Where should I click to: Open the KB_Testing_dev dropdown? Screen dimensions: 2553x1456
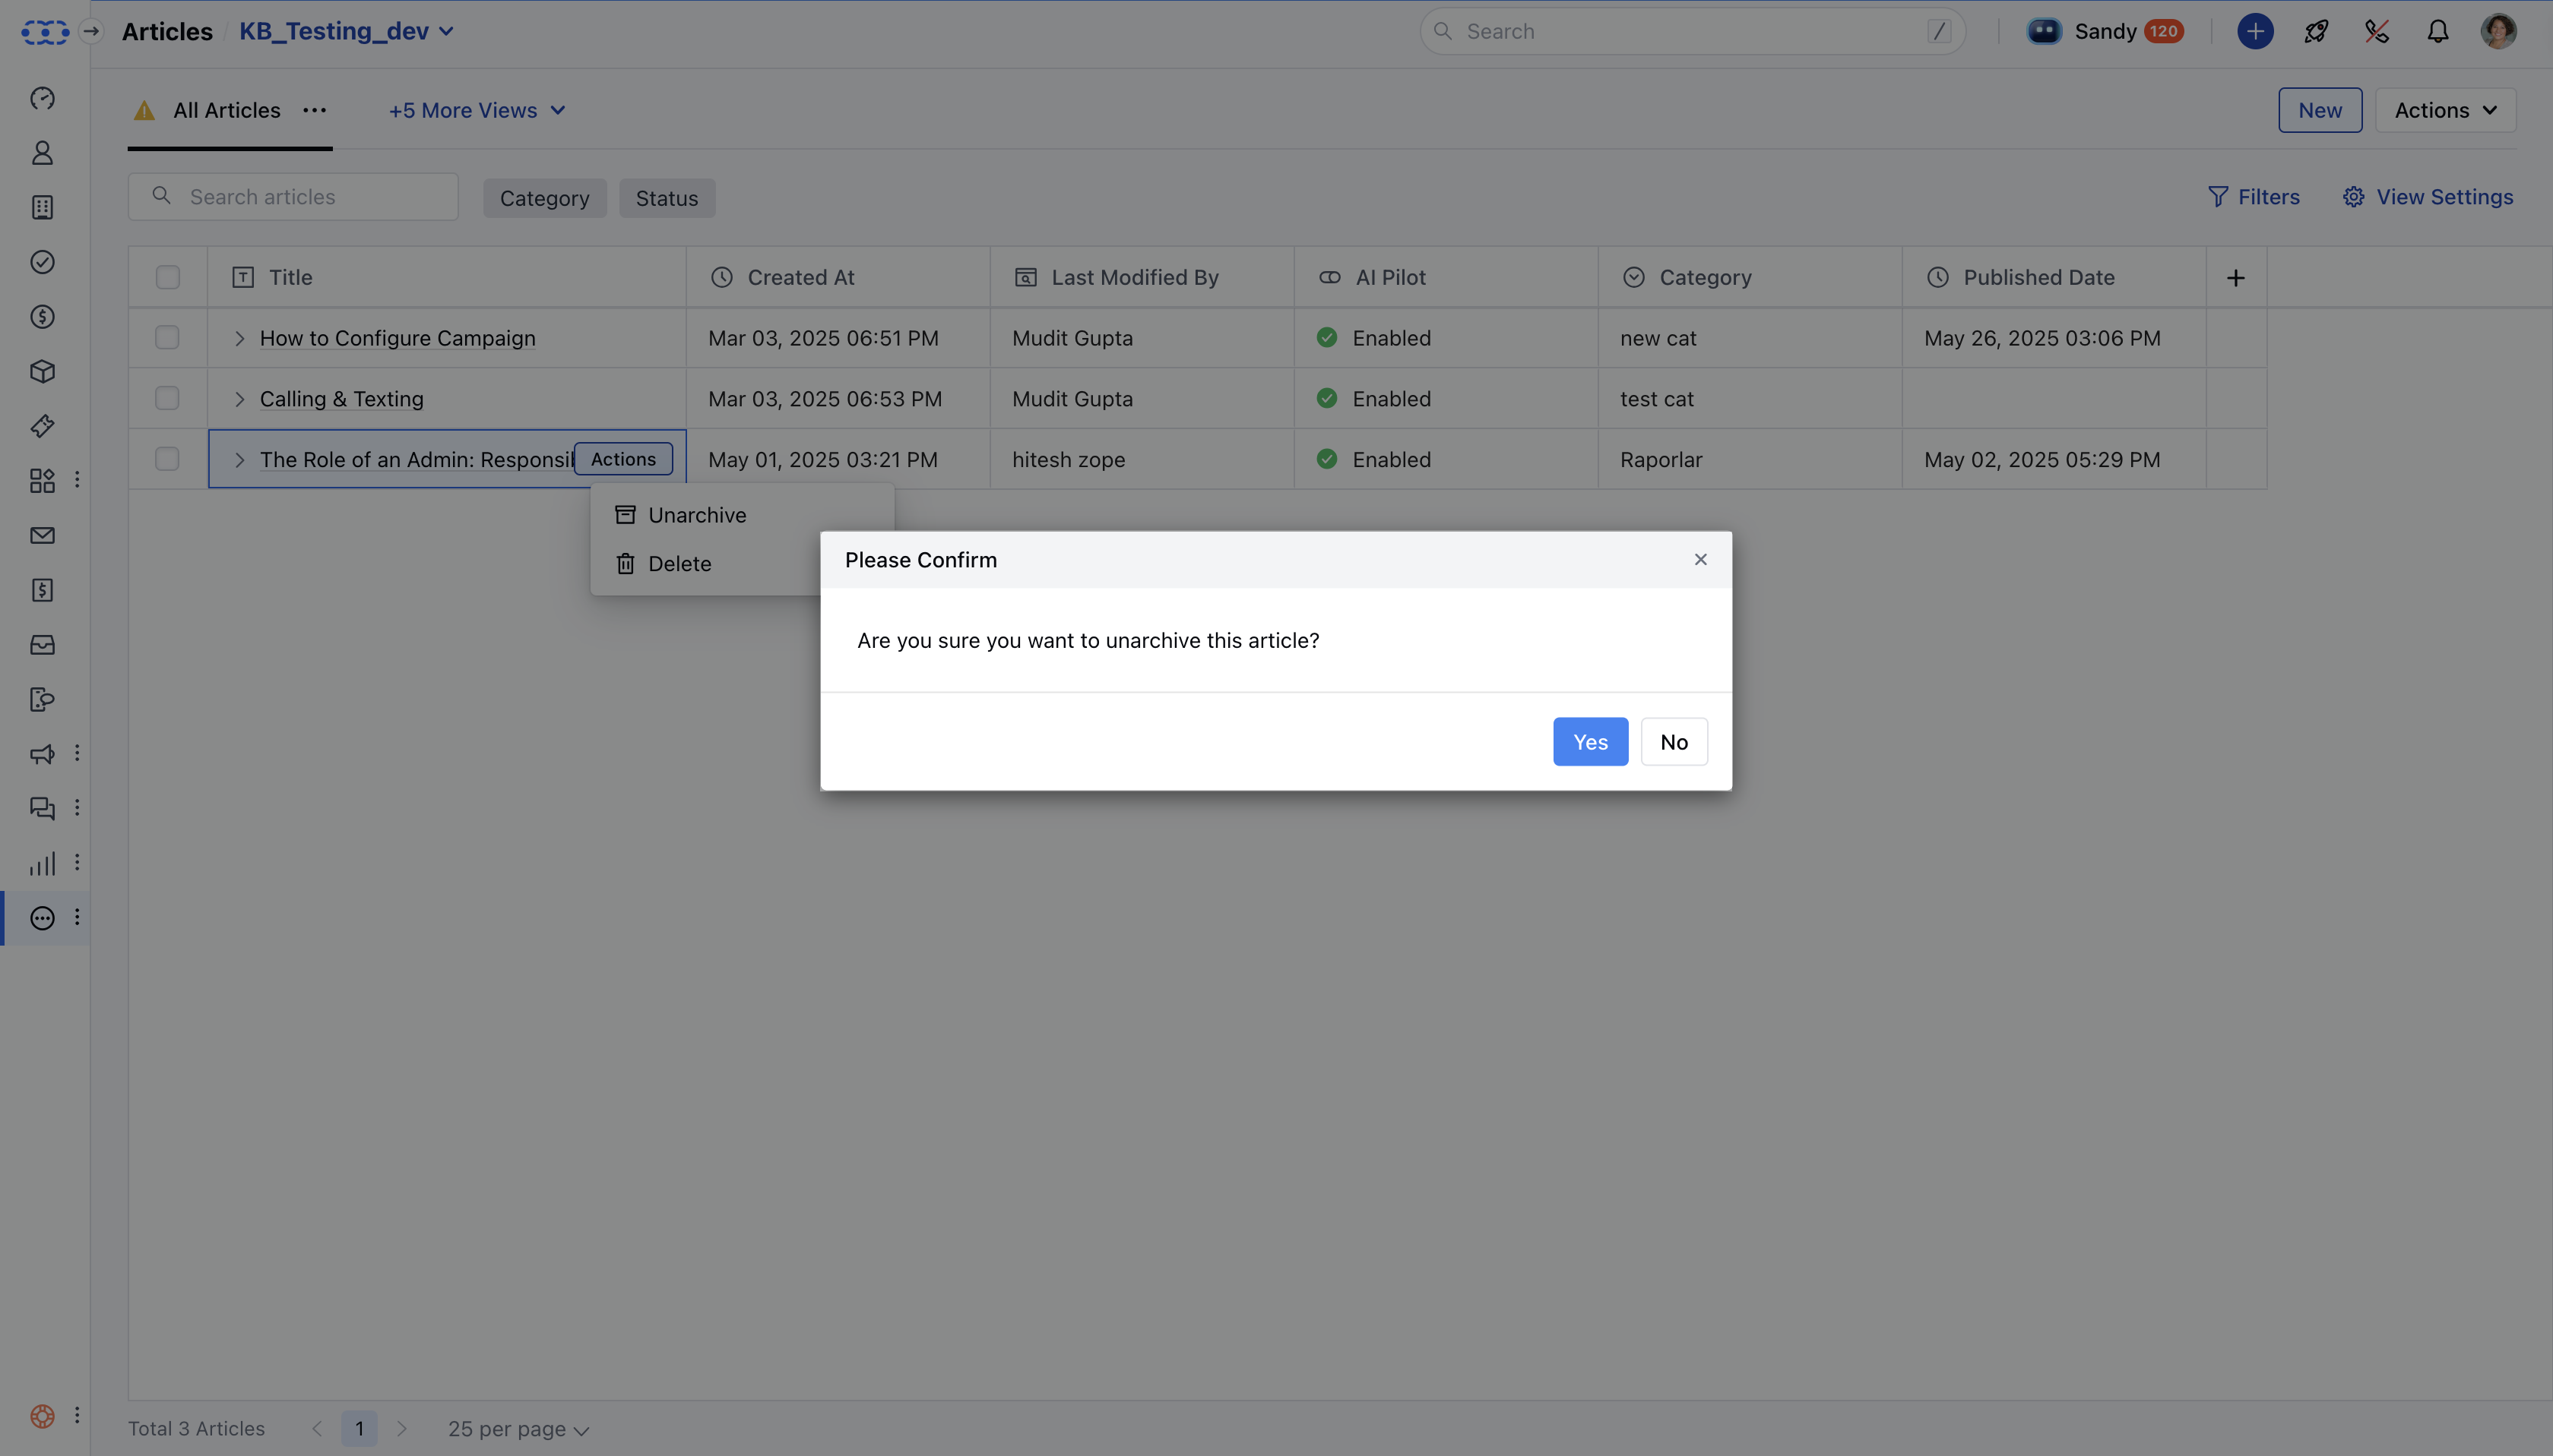tap(347, 32)
